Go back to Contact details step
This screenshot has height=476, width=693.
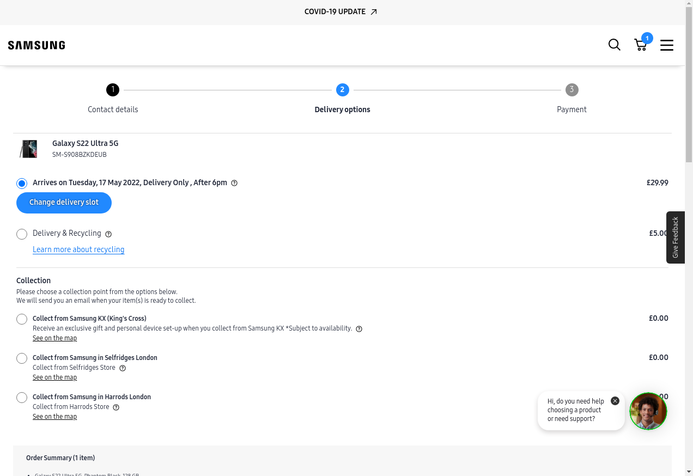(113, 90)
